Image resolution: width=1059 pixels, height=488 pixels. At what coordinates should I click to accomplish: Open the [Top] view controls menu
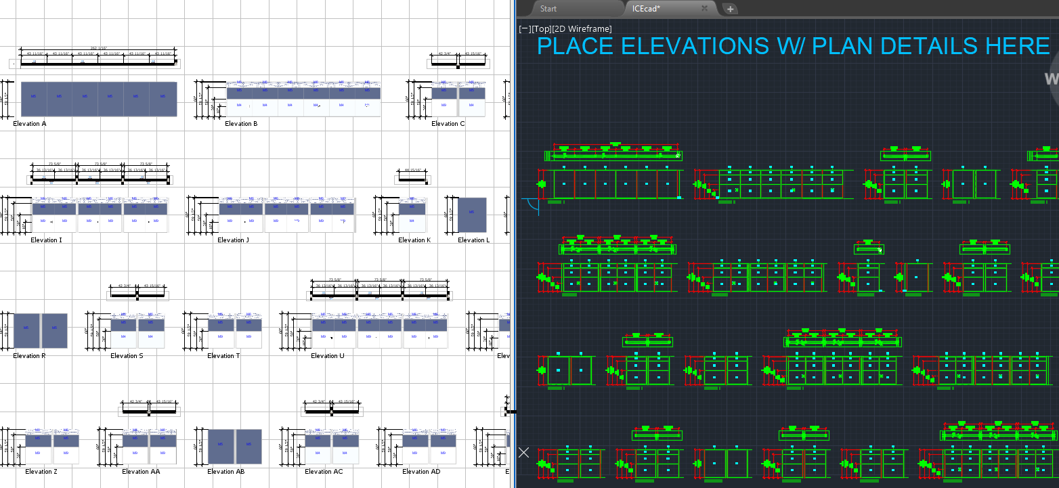(x=542, y=28)
